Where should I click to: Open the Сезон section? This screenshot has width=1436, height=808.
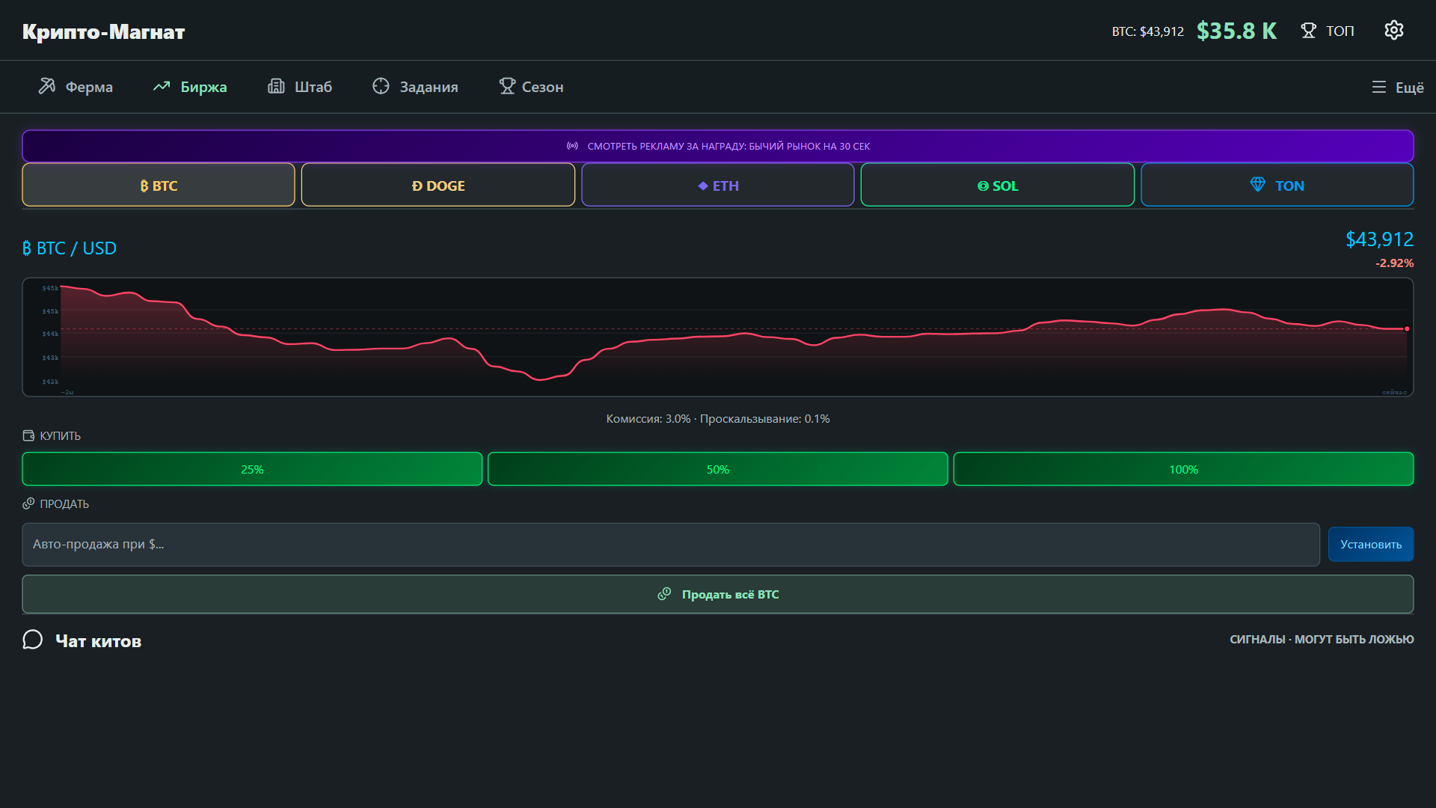point(531,87)
